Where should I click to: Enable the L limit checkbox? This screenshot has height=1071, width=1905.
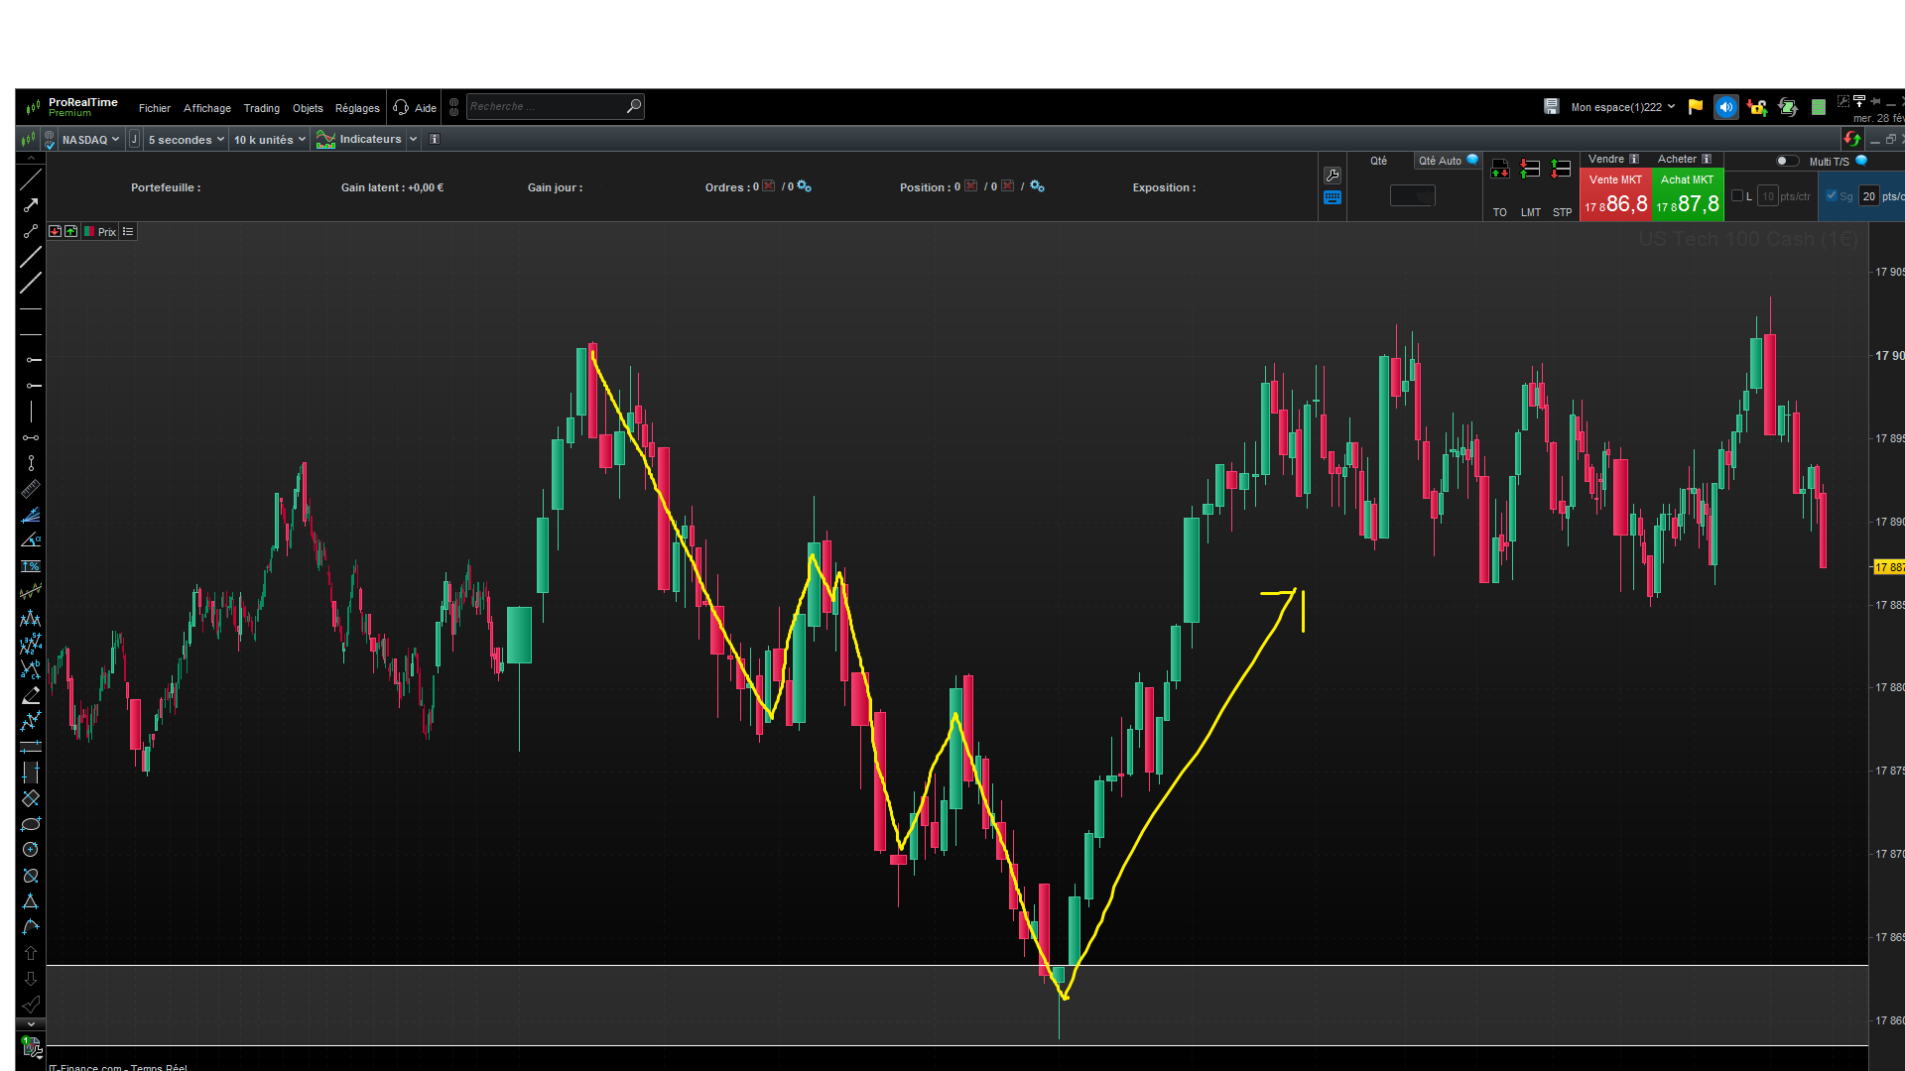(1737, 195)
